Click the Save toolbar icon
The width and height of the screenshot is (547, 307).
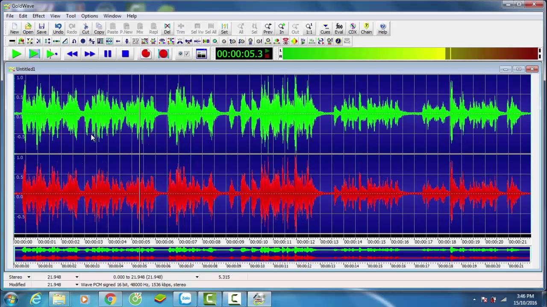coord(41,29)
